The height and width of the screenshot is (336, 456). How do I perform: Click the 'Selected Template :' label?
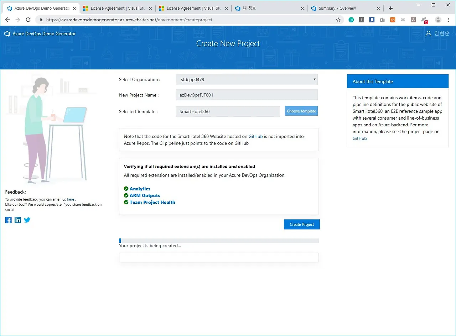tap(138, 111)
